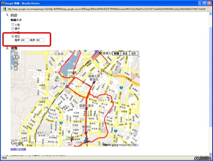Pan the map up with the arrow

tap(15, 53)
